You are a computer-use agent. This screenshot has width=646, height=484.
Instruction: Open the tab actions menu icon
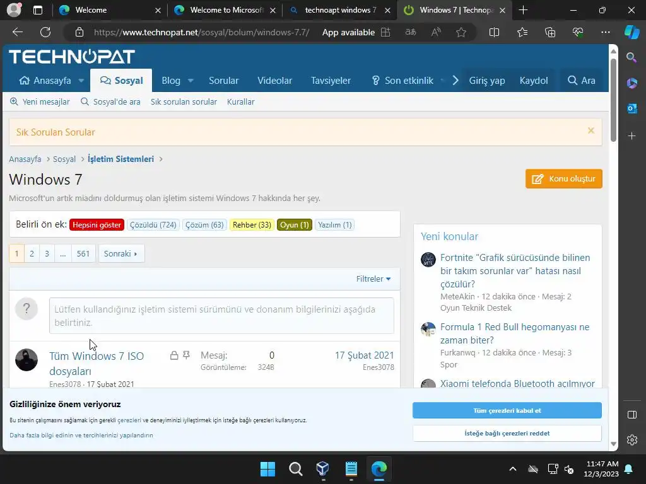[x=37, y=10]
